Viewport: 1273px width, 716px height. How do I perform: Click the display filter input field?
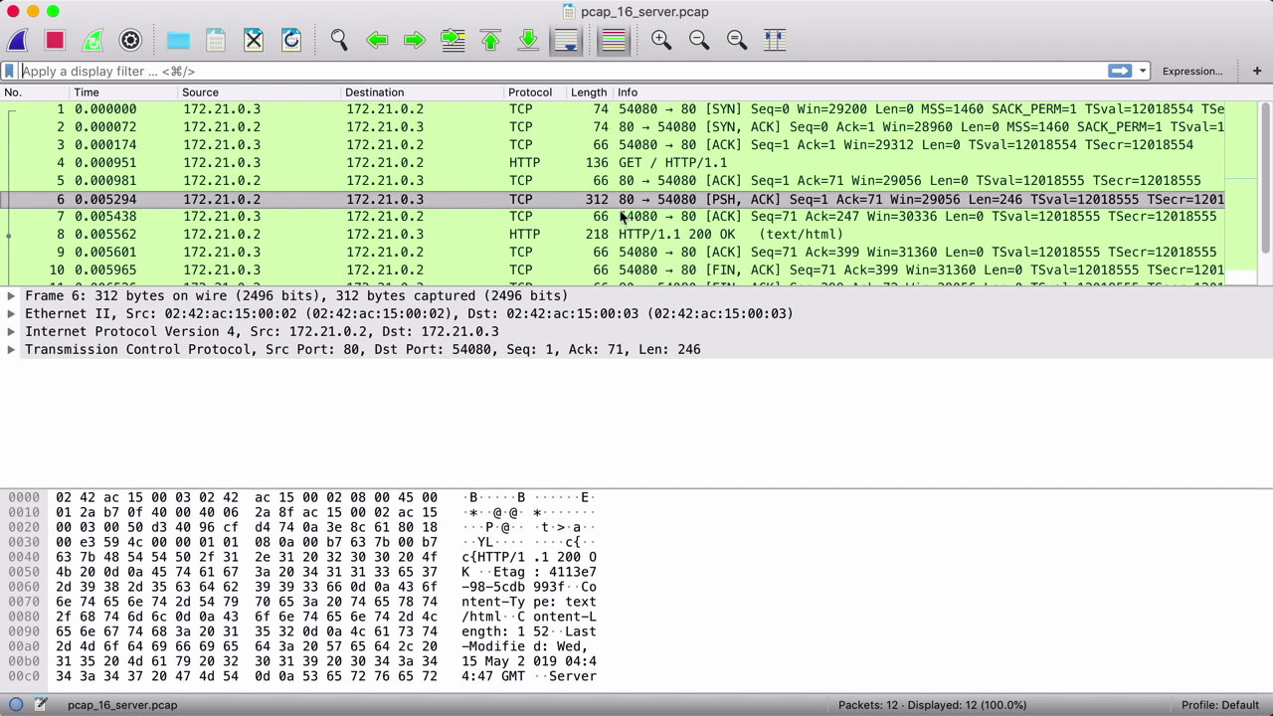(562, 71)
